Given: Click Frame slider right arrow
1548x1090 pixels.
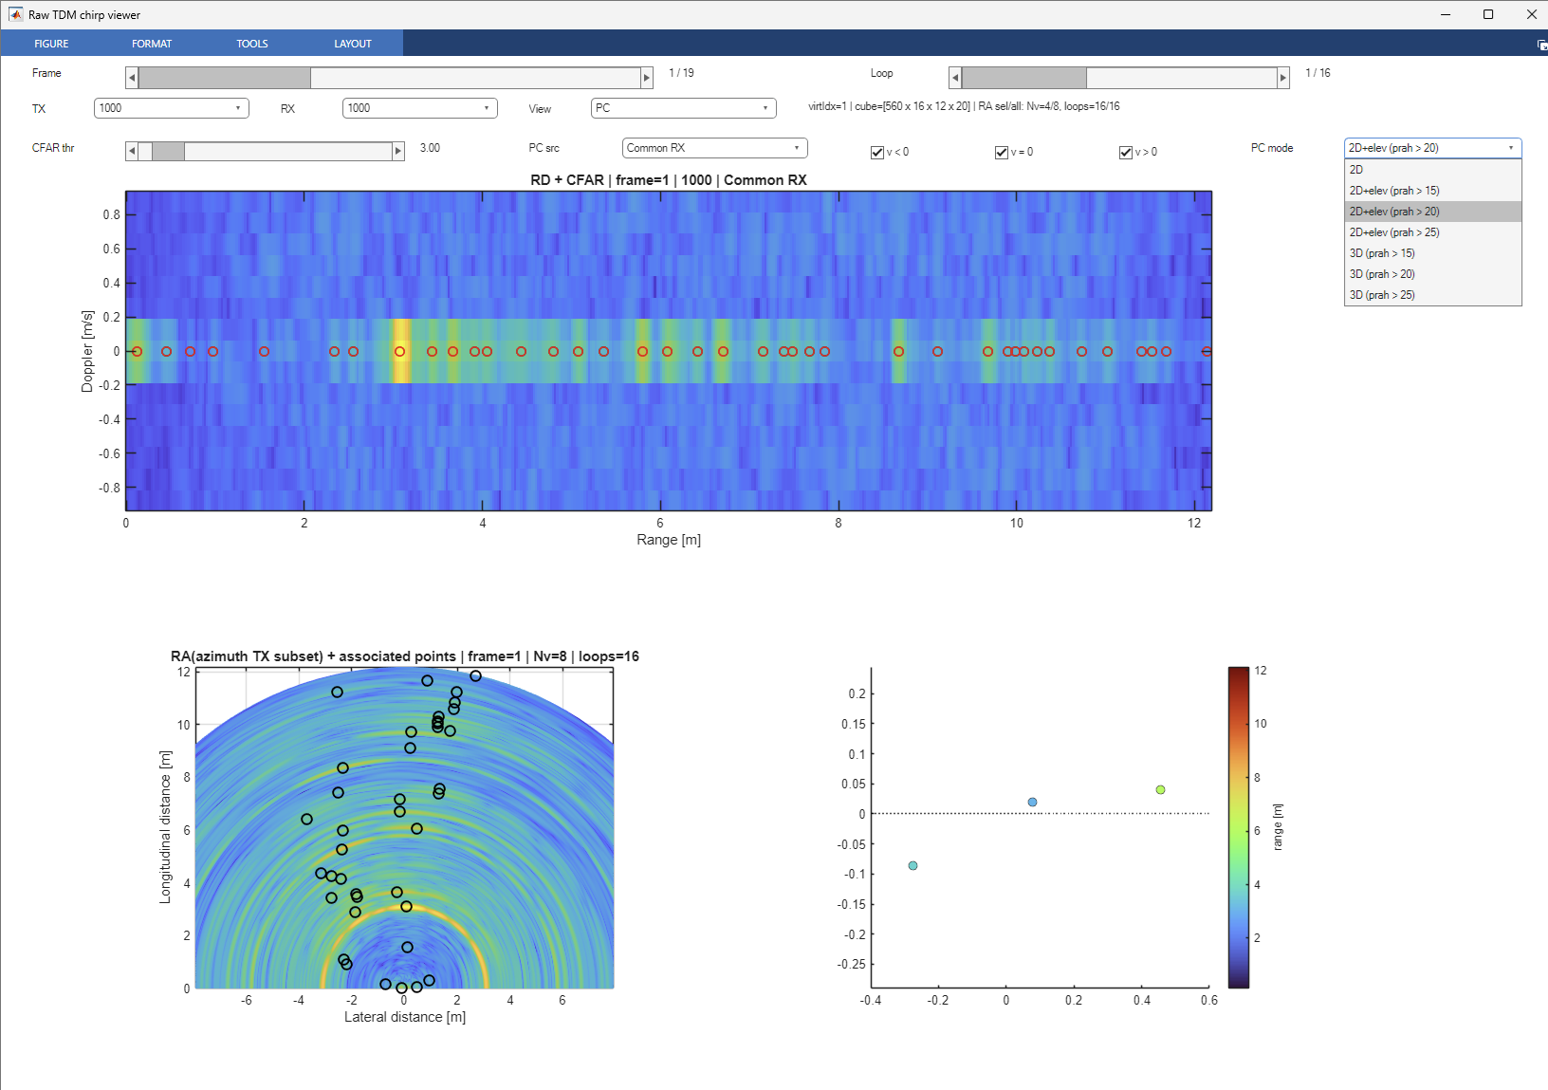Looking at the screenshot, I should pyautogui.click(x=647, y=78).
